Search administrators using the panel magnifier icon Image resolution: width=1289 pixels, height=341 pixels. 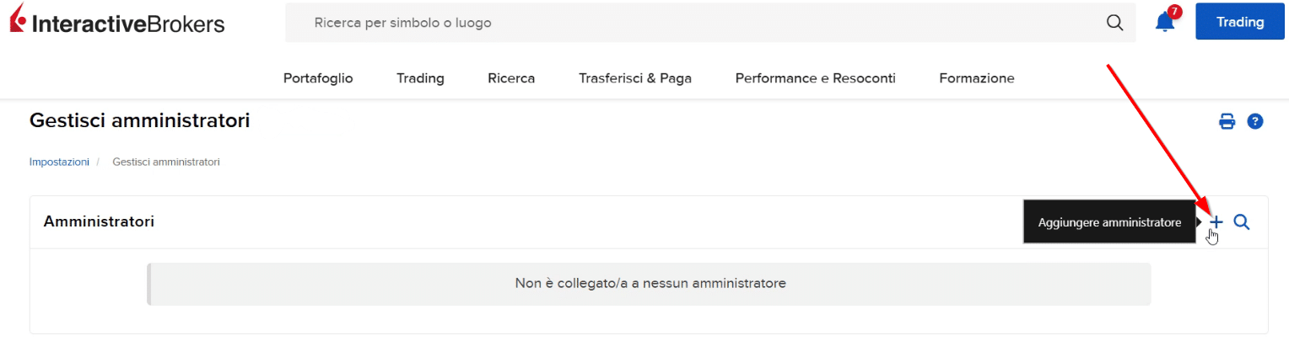[1241, 222]
